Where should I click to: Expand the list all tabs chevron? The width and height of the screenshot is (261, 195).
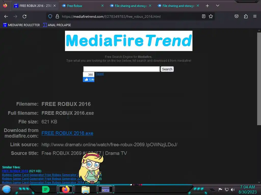218,6
